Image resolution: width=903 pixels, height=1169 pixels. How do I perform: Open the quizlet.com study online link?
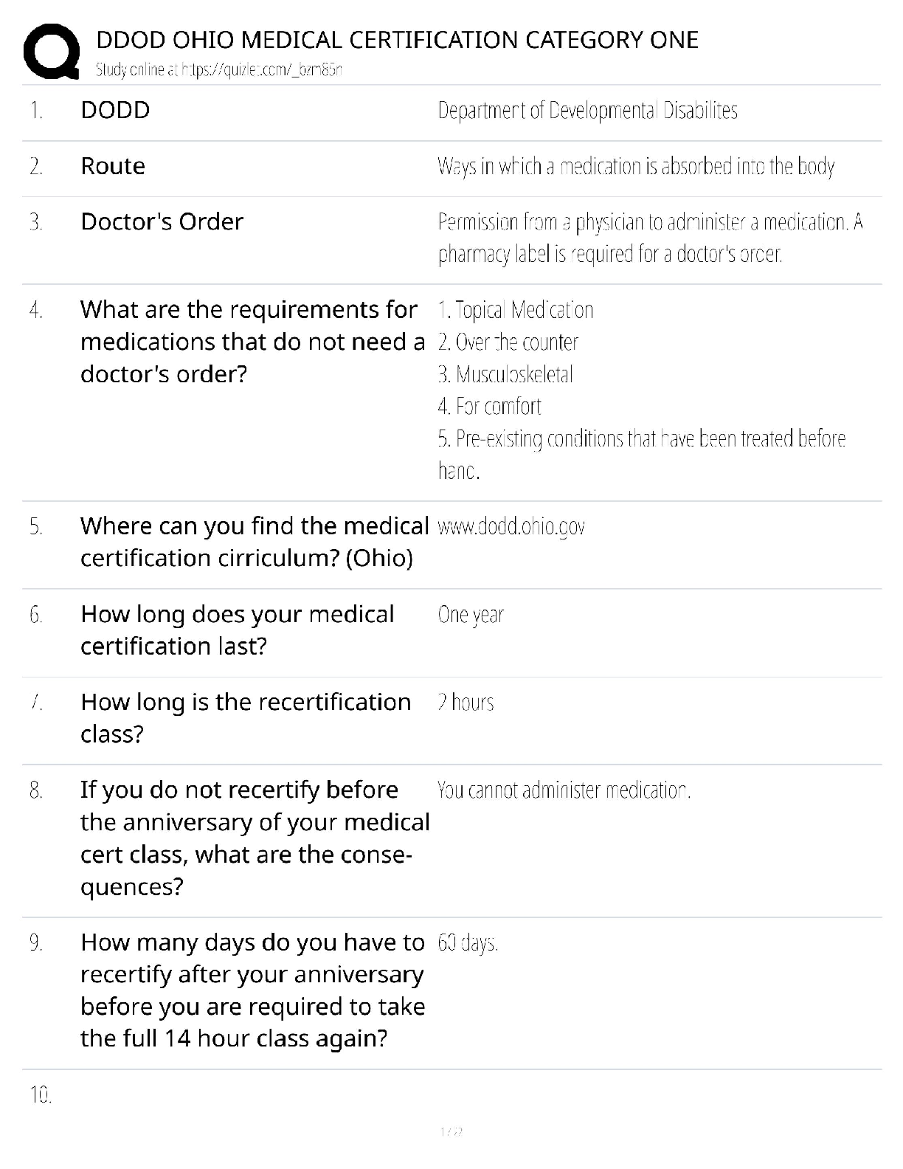point(219,70)
